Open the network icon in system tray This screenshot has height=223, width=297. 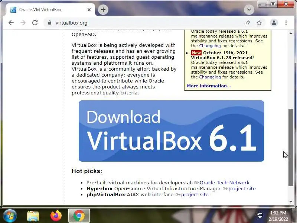[x=259, y=216]
